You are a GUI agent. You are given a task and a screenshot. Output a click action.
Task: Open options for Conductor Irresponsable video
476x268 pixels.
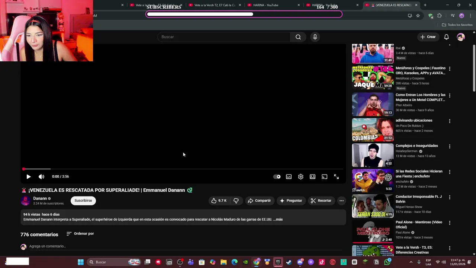coord(450,197)
